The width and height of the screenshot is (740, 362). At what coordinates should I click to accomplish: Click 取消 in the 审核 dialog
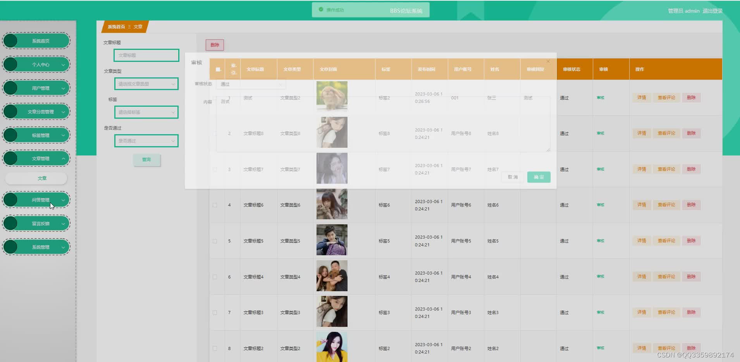[x=513, y=177]
